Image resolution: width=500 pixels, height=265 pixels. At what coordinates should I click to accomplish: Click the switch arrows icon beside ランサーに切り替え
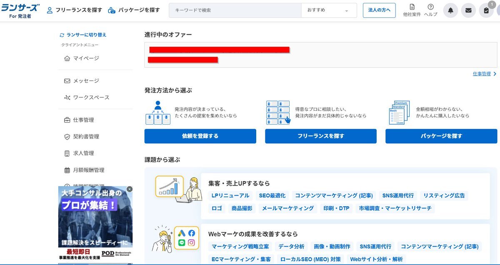[x=62, y=35]
